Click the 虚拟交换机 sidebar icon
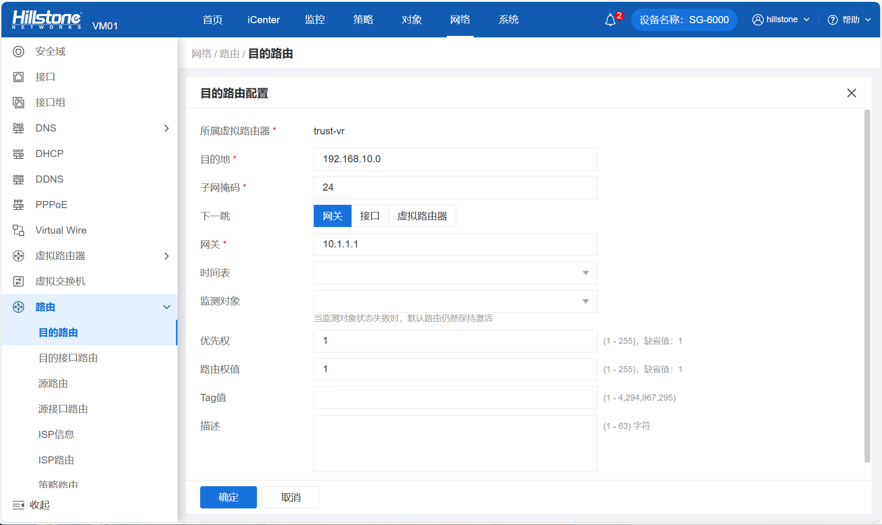 click(x=18, y=281)
